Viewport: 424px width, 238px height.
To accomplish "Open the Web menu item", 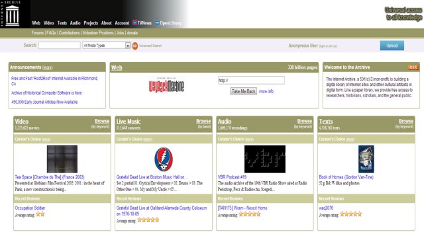I will (x=36, y=23).
